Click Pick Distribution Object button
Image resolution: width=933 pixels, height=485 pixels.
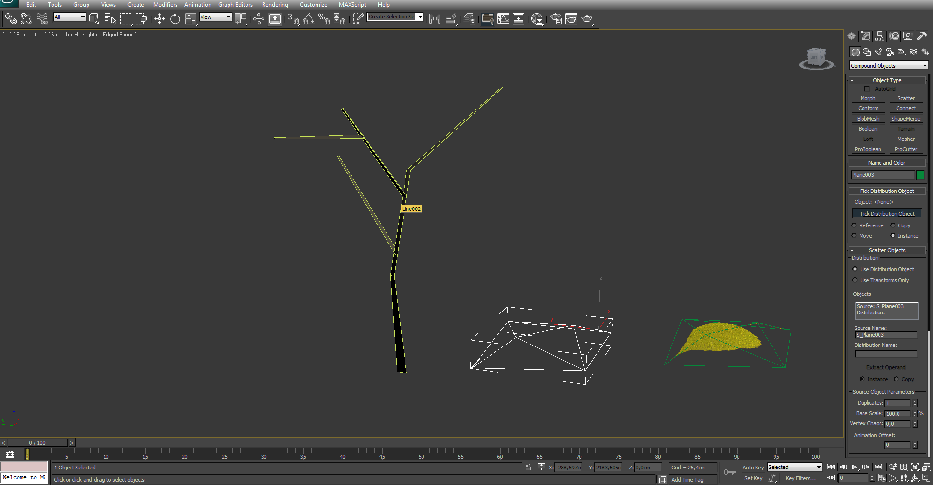887,214
